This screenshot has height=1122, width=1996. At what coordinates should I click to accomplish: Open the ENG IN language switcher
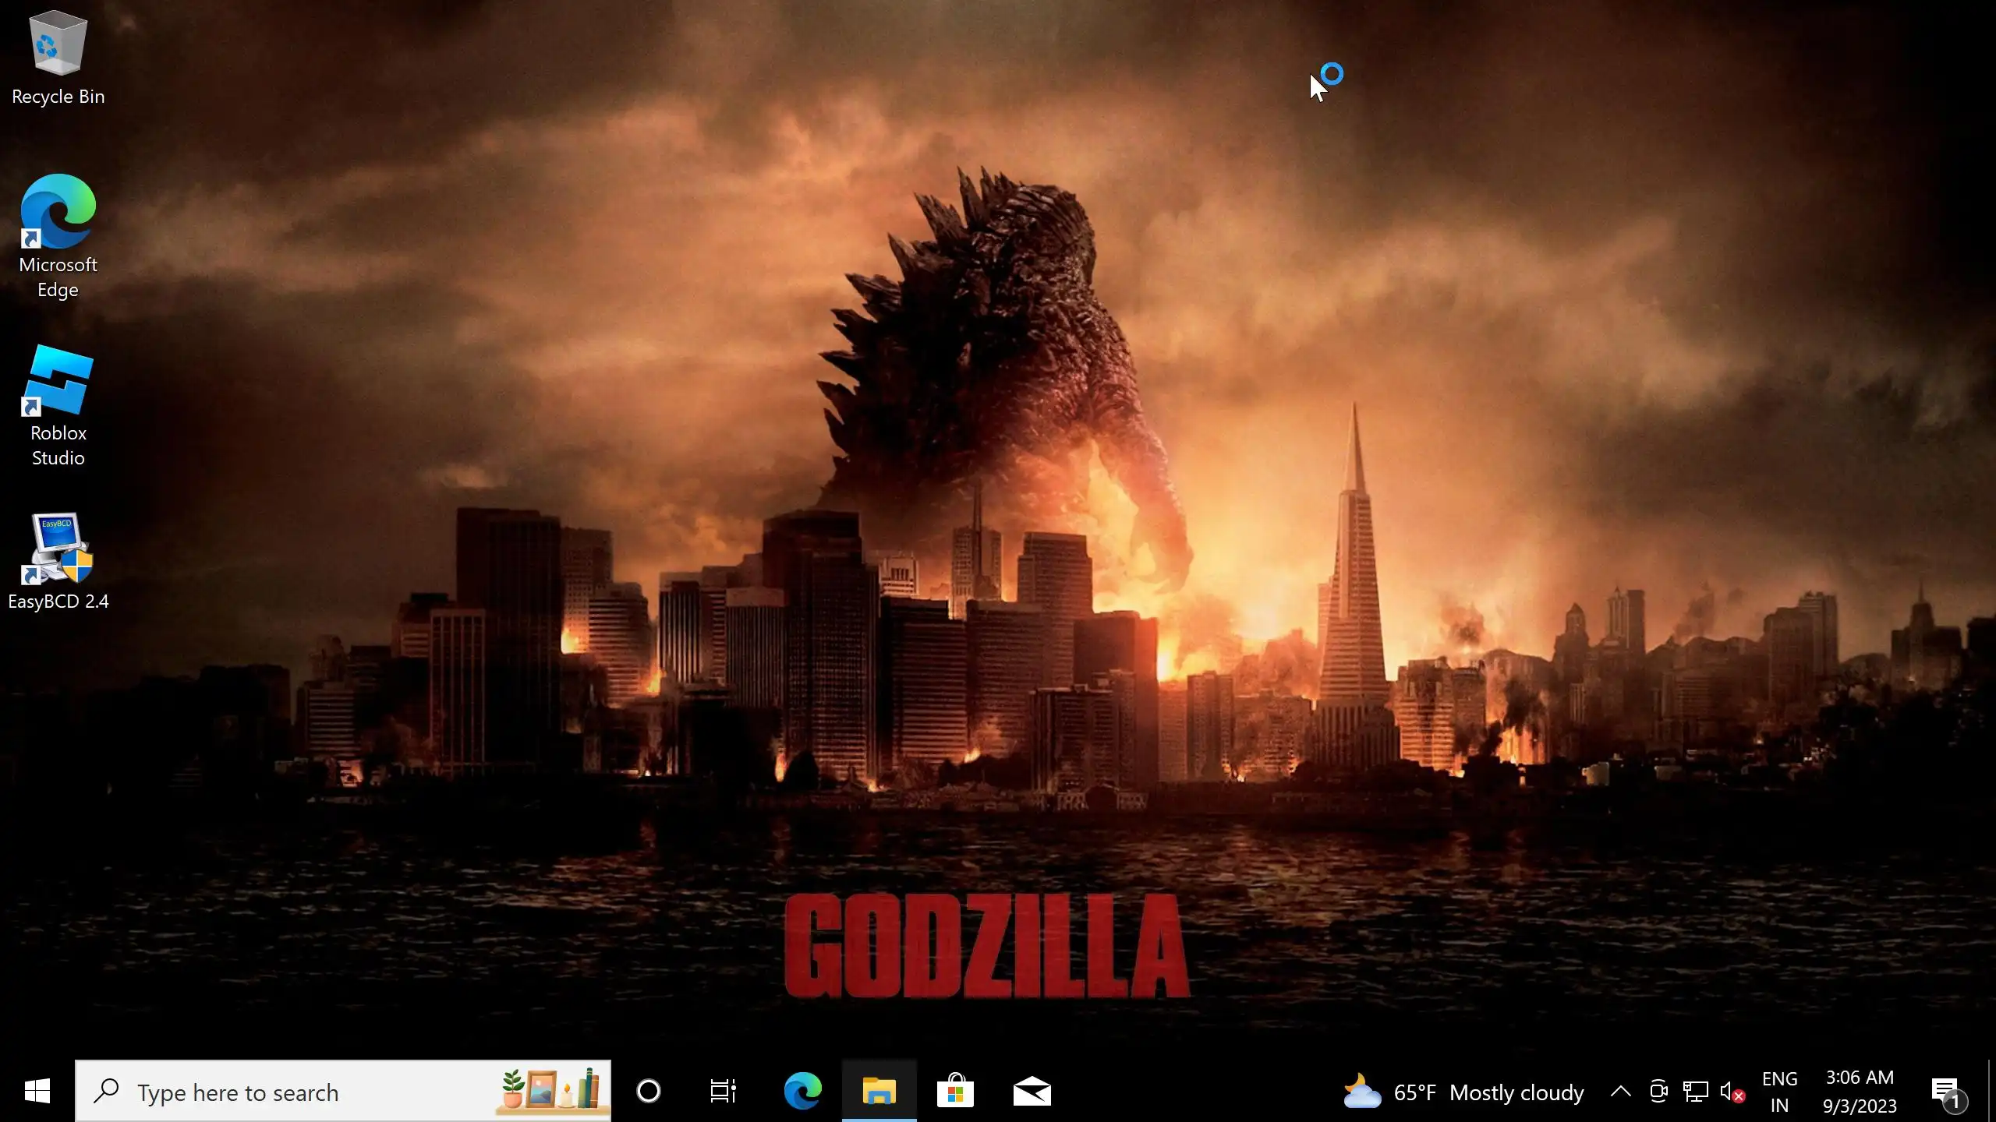tap(1779, 1092)
